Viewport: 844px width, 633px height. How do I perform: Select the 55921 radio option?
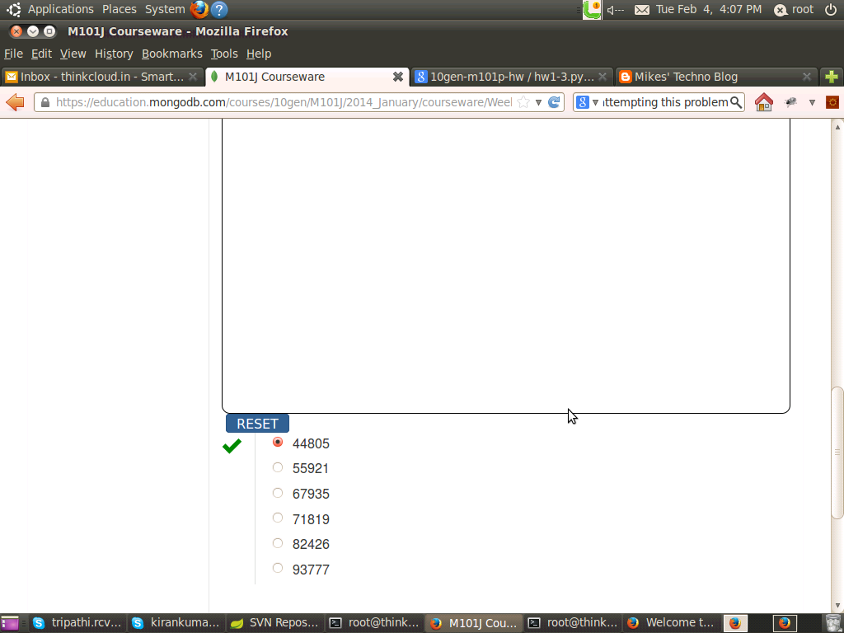tap(278, 467)
